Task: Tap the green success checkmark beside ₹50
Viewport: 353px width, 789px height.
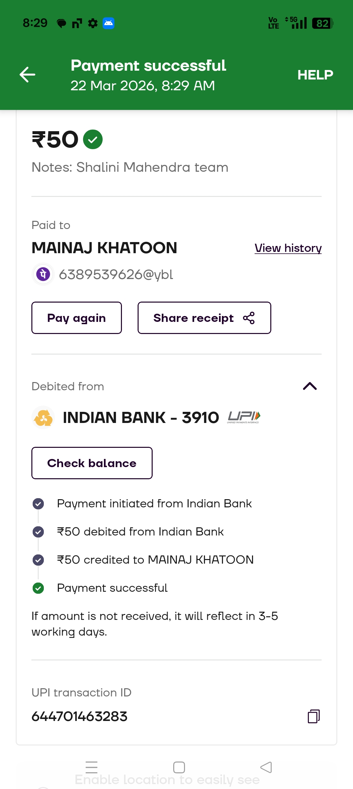Action: [x=93, y=139]
